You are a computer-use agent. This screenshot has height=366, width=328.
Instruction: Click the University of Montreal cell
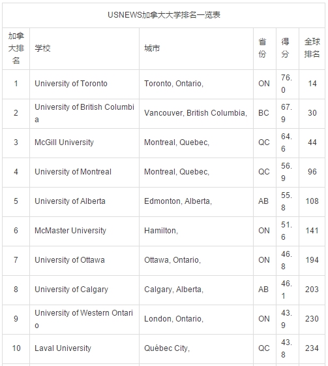[x=73, y=172]
